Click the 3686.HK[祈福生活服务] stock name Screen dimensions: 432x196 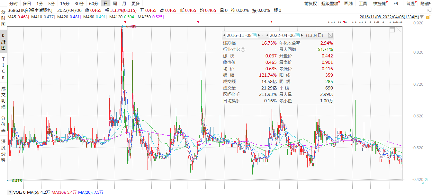[30, 10]
